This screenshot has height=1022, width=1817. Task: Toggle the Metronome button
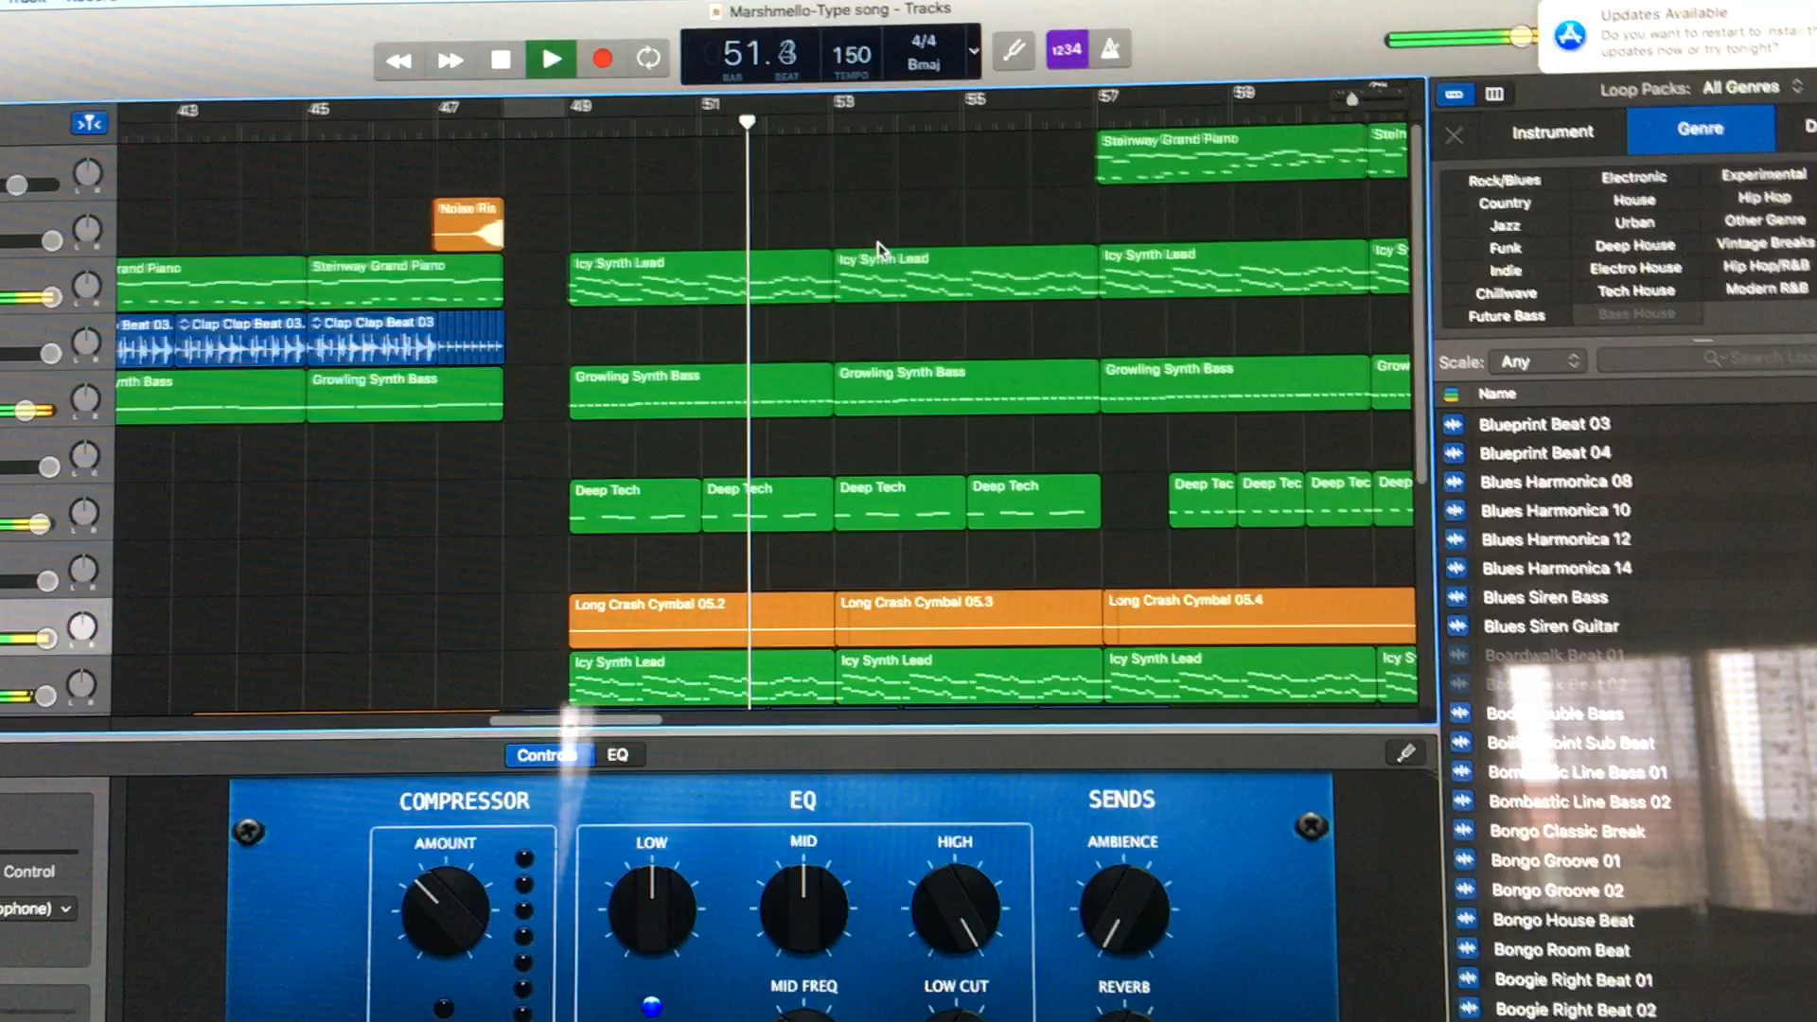pyautogui.click(x=1110, y=48)
